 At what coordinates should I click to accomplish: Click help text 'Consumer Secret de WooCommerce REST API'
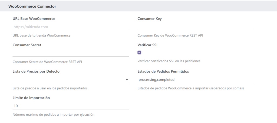pyautogui.click(x=47, y=62)
